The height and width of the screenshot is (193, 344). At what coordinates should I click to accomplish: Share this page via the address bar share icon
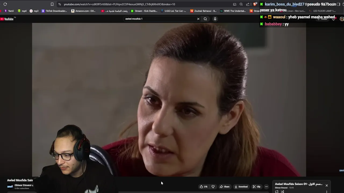click(x=248, y=4)
